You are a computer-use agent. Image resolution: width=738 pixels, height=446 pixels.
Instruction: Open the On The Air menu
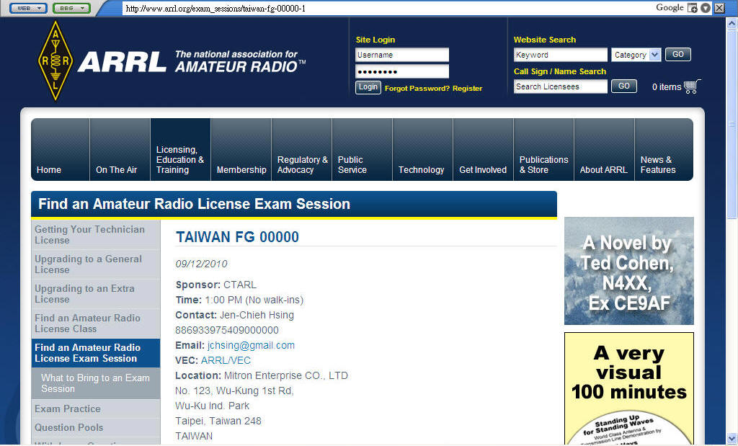click(x=120, y=150)
